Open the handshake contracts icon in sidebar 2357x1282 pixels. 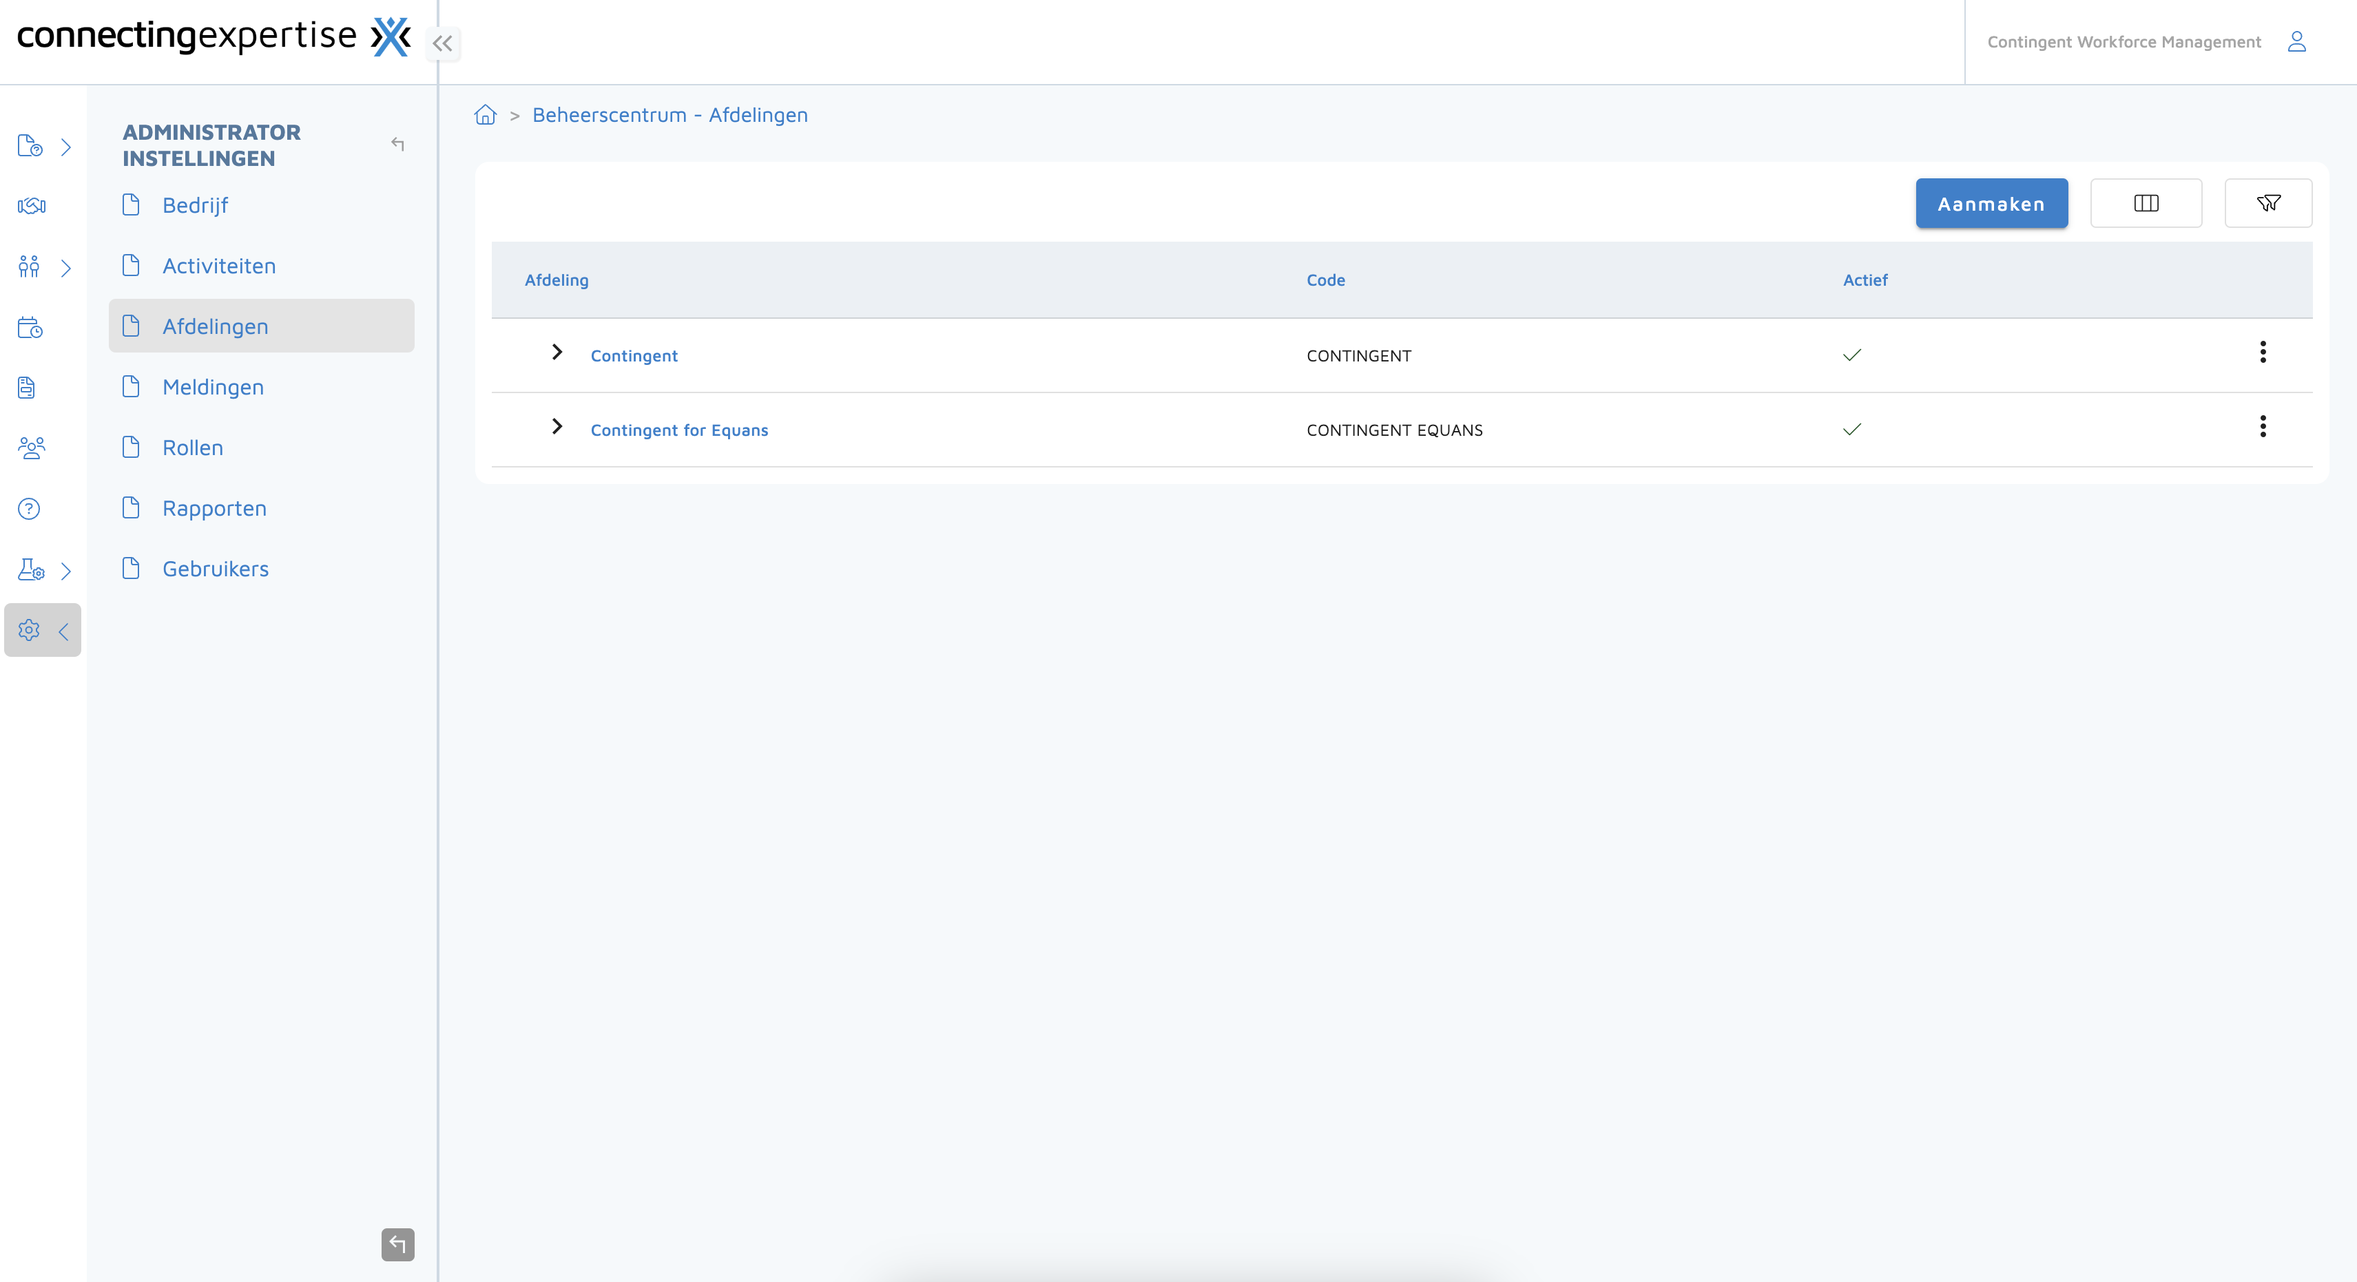point(30,206)
